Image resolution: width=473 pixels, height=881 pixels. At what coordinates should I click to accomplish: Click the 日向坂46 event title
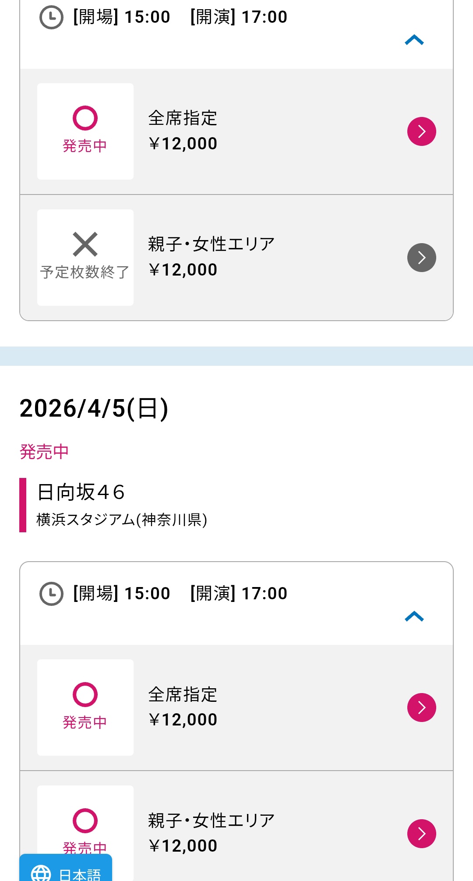(x=81, y=492)
